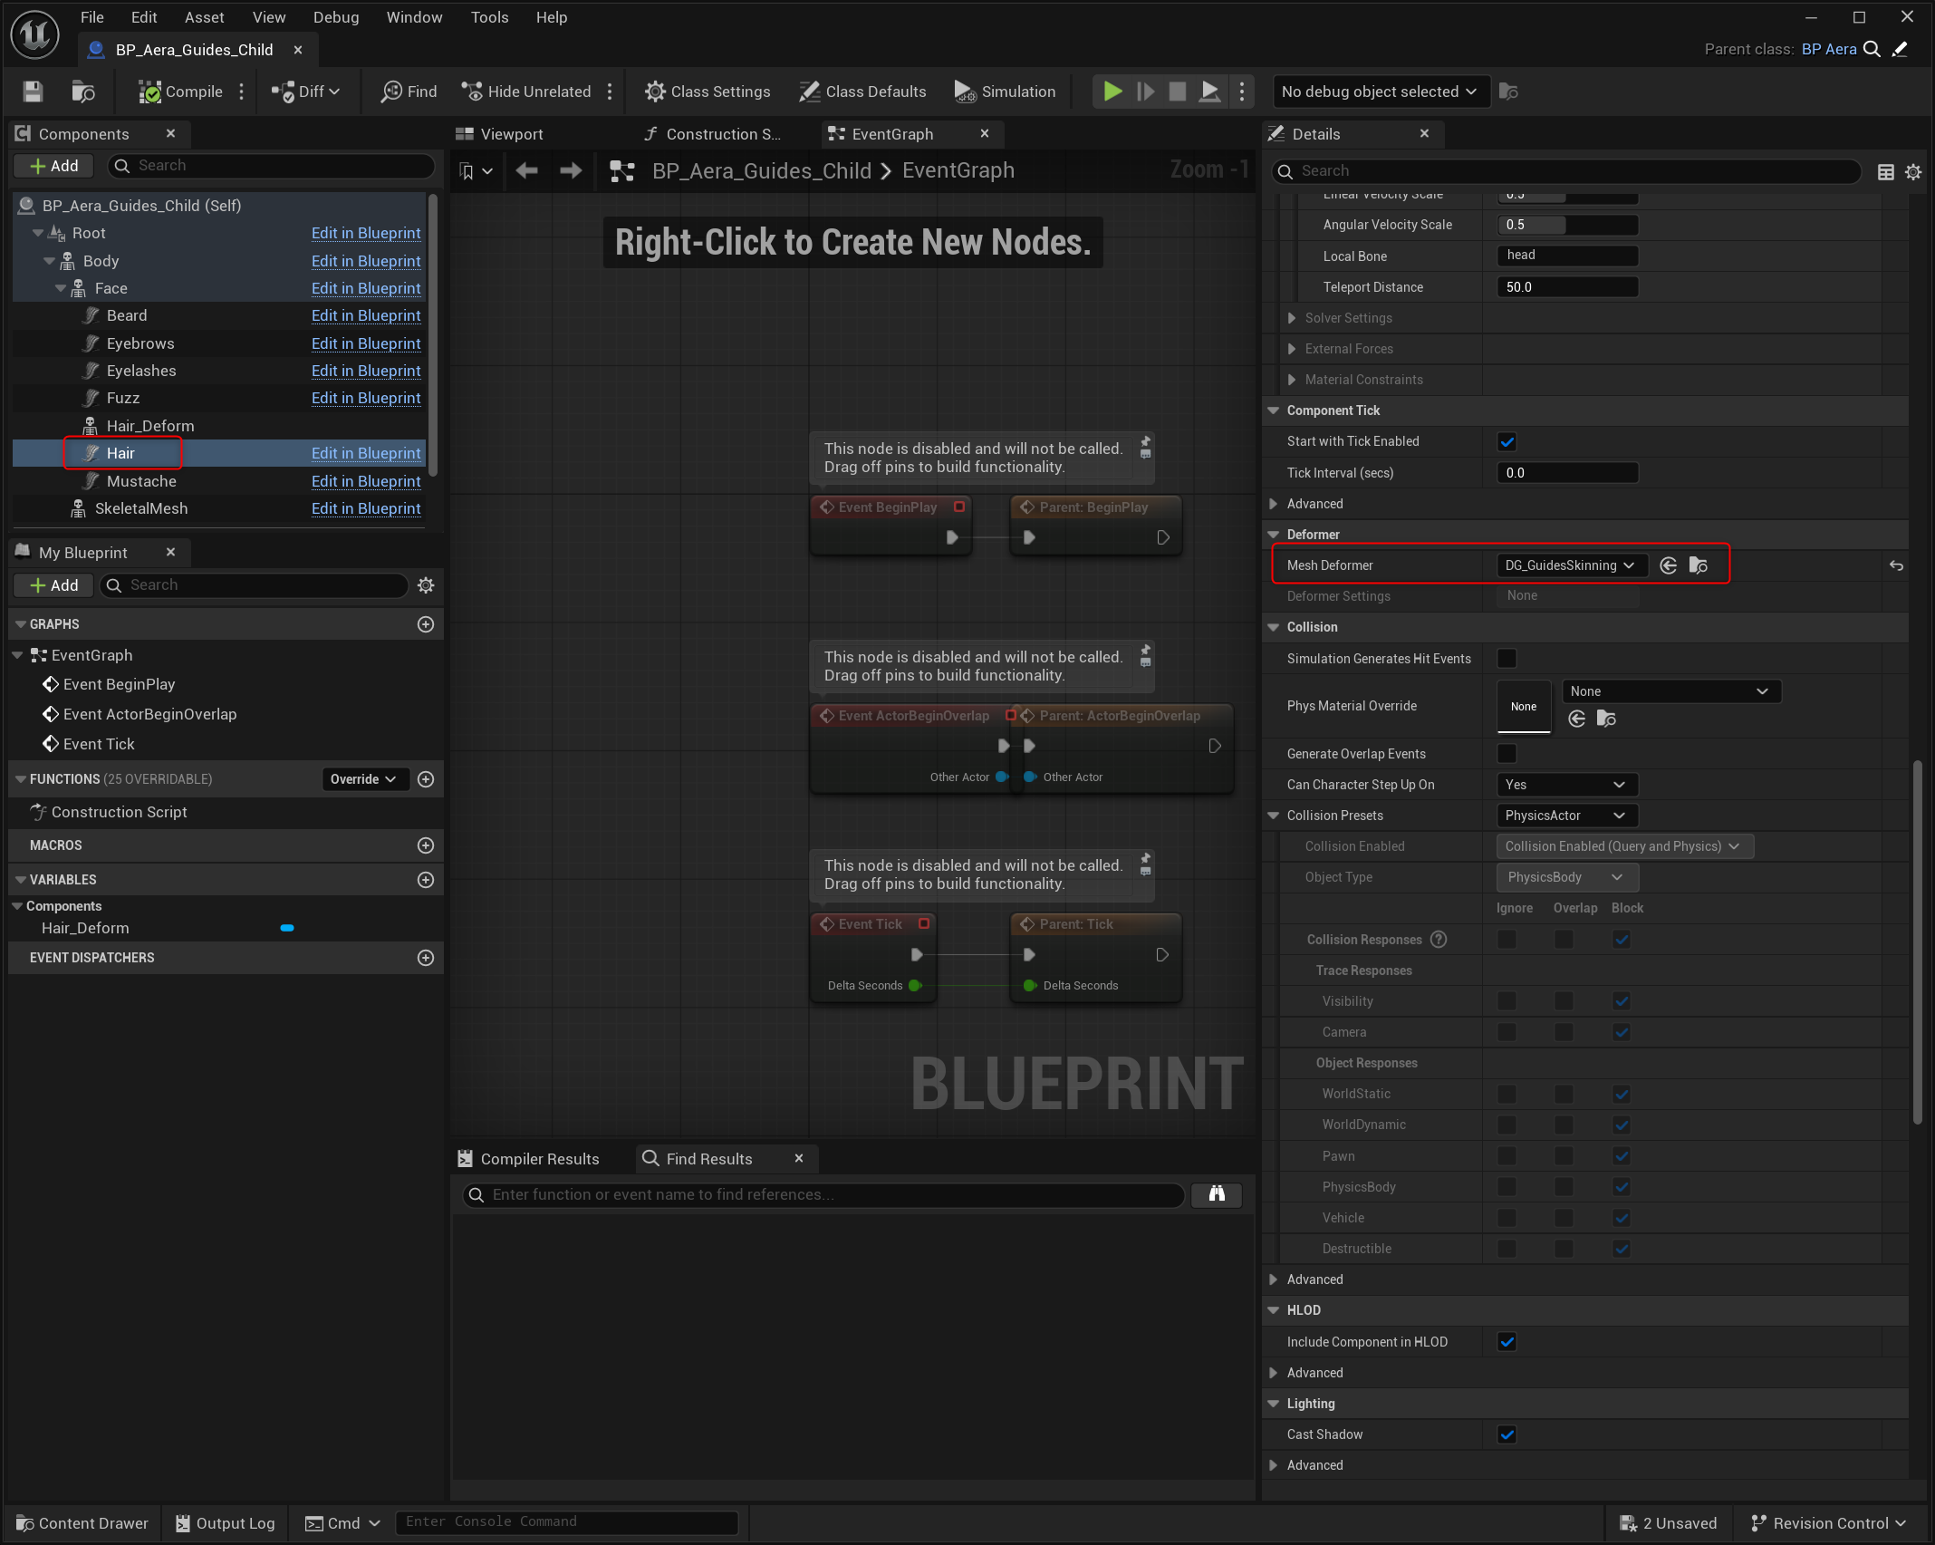
Task: Open Class Settings from the toolbar
Action: click(x=708, y=92)
